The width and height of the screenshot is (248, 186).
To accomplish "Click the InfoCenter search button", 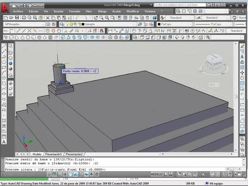I will [x=209, y=5].
